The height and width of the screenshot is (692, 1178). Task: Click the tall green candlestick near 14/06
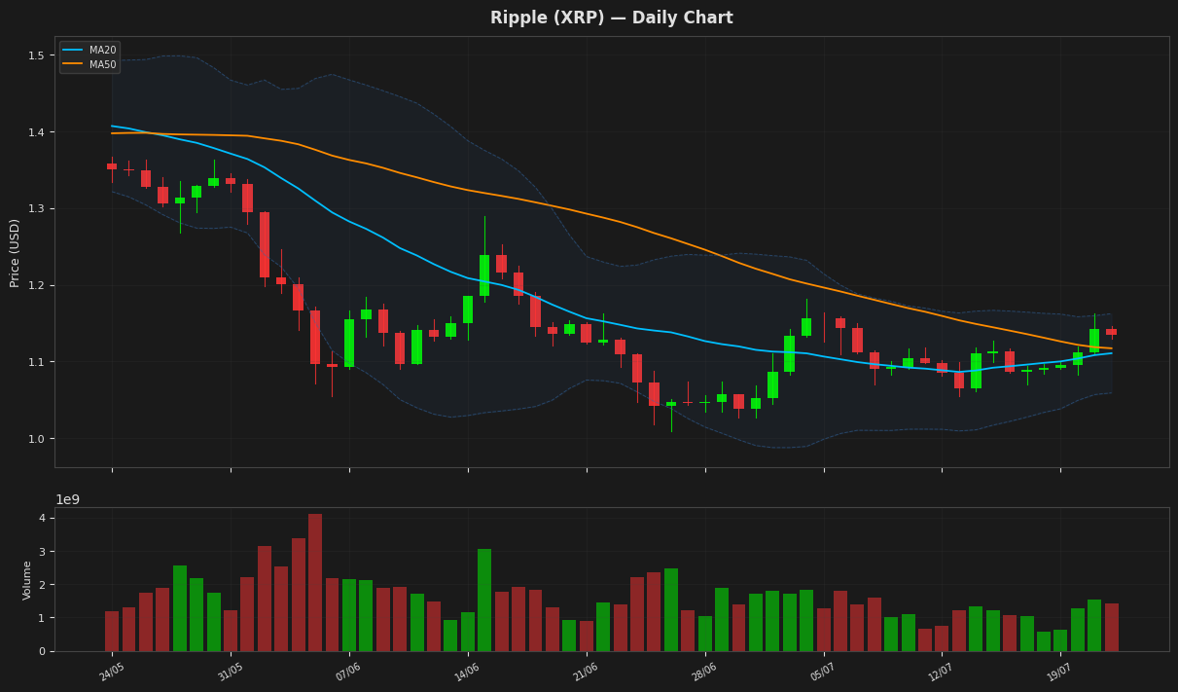pyautogui.click(x=484, y=275)
